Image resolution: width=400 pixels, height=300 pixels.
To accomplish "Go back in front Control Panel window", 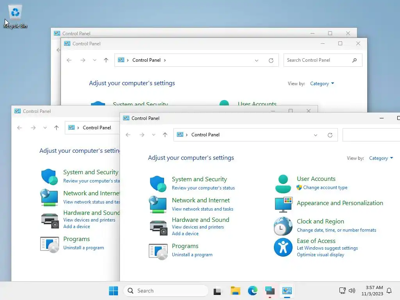I will 128,135.
